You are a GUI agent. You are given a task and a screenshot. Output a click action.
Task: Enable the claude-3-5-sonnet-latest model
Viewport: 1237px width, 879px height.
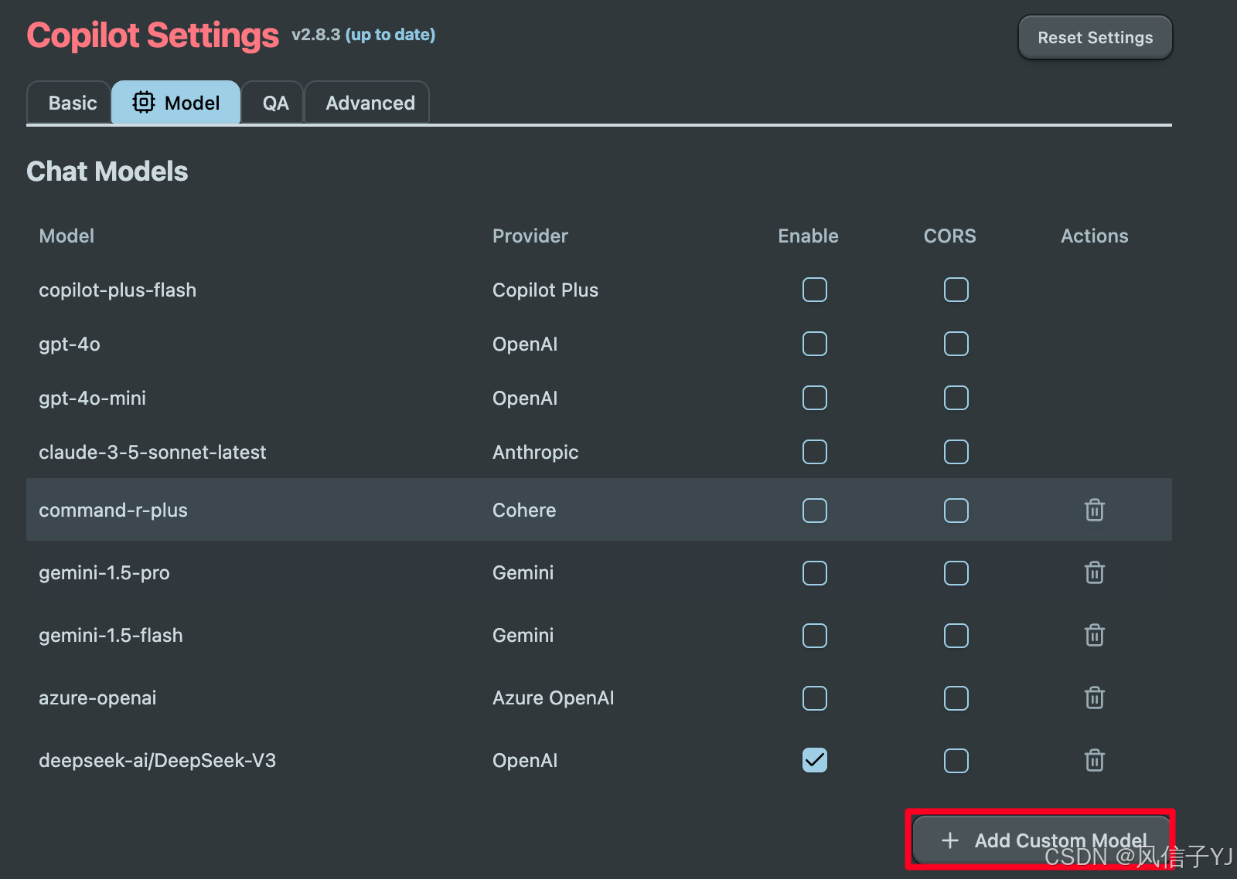pos(815,452)
